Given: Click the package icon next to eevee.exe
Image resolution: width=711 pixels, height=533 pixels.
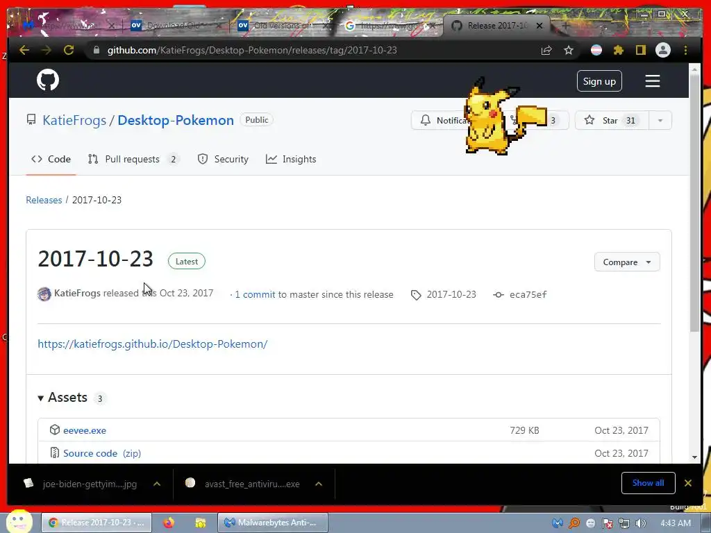Looking at the screenshot, I should click(55, 430).
